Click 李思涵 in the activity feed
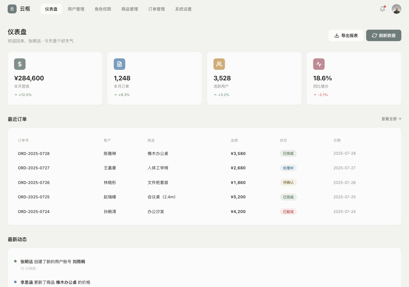Viewport: 409px width, 287px height. click(27, 282)
